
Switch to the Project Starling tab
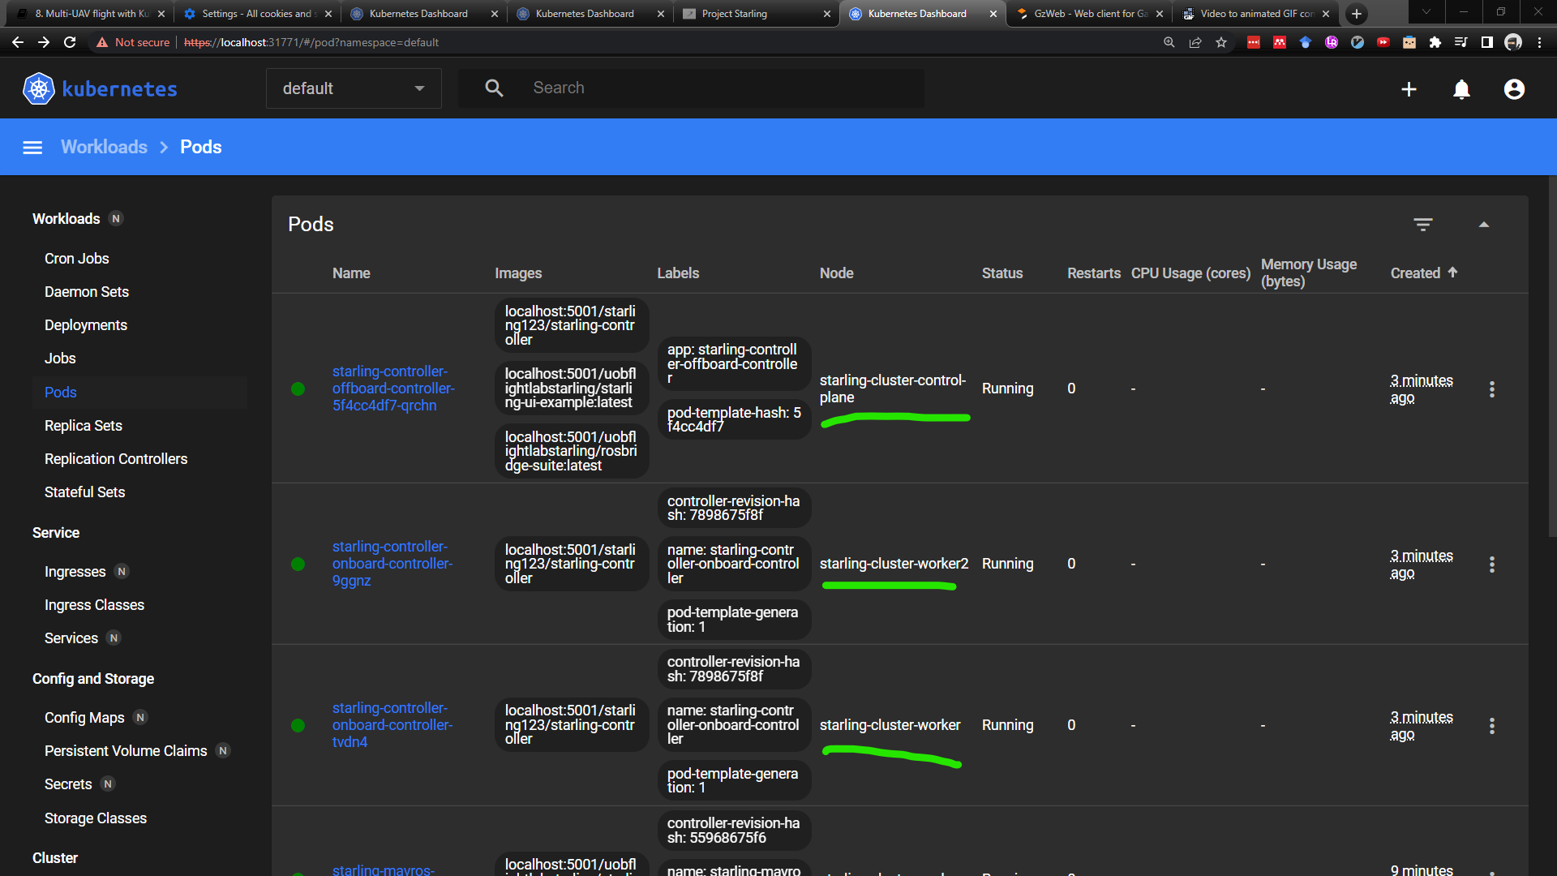click(755, 14)
